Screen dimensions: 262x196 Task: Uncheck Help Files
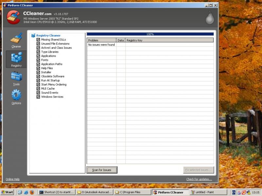point(38,68)
